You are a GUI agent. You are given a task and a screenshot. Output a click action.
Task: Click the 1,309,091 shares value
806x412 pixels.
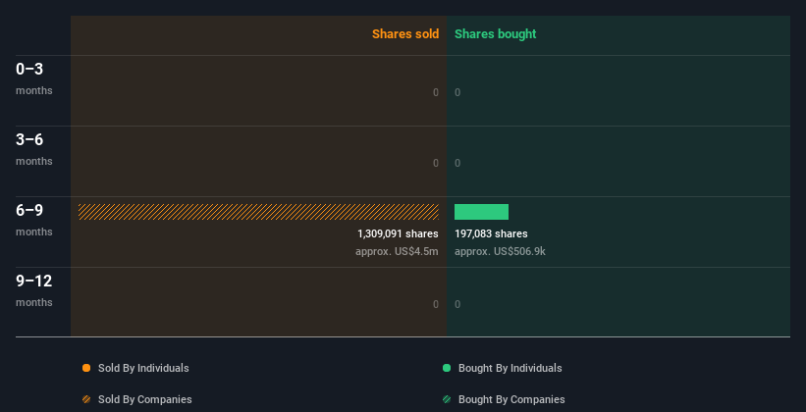click(x=398, y=233)
